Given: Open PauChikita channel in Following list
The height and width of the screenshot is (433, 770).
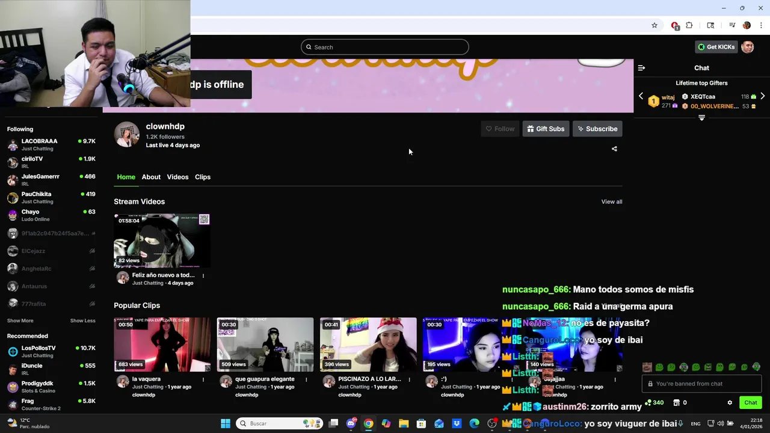Looking at the screenshot, I should pos(51,197).
